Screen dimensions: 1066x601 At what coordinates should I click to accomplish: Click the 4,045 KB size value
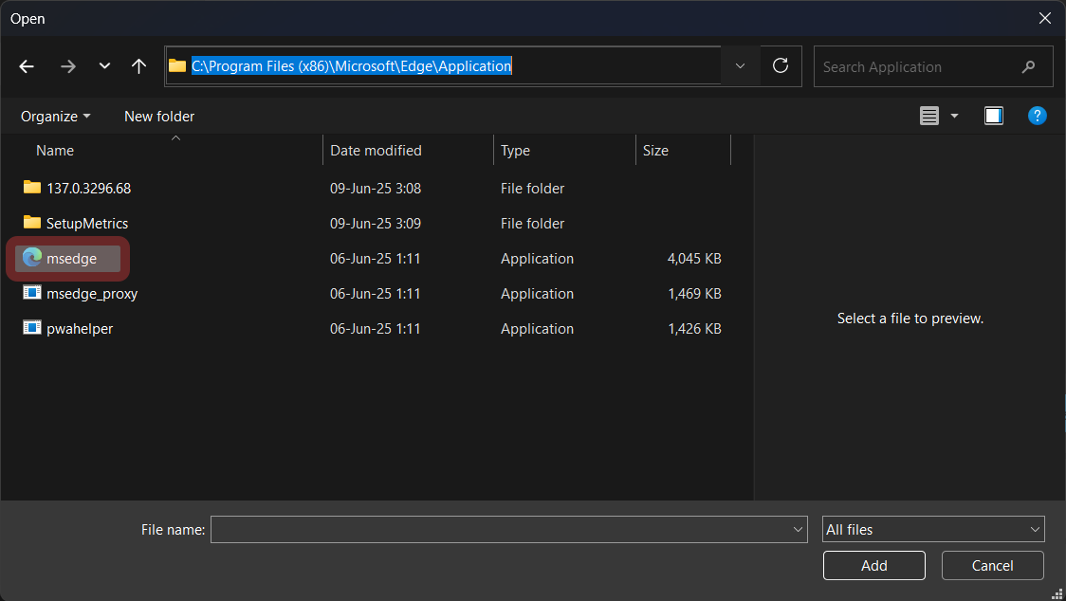pyautogui.click(x=694, y=259)
